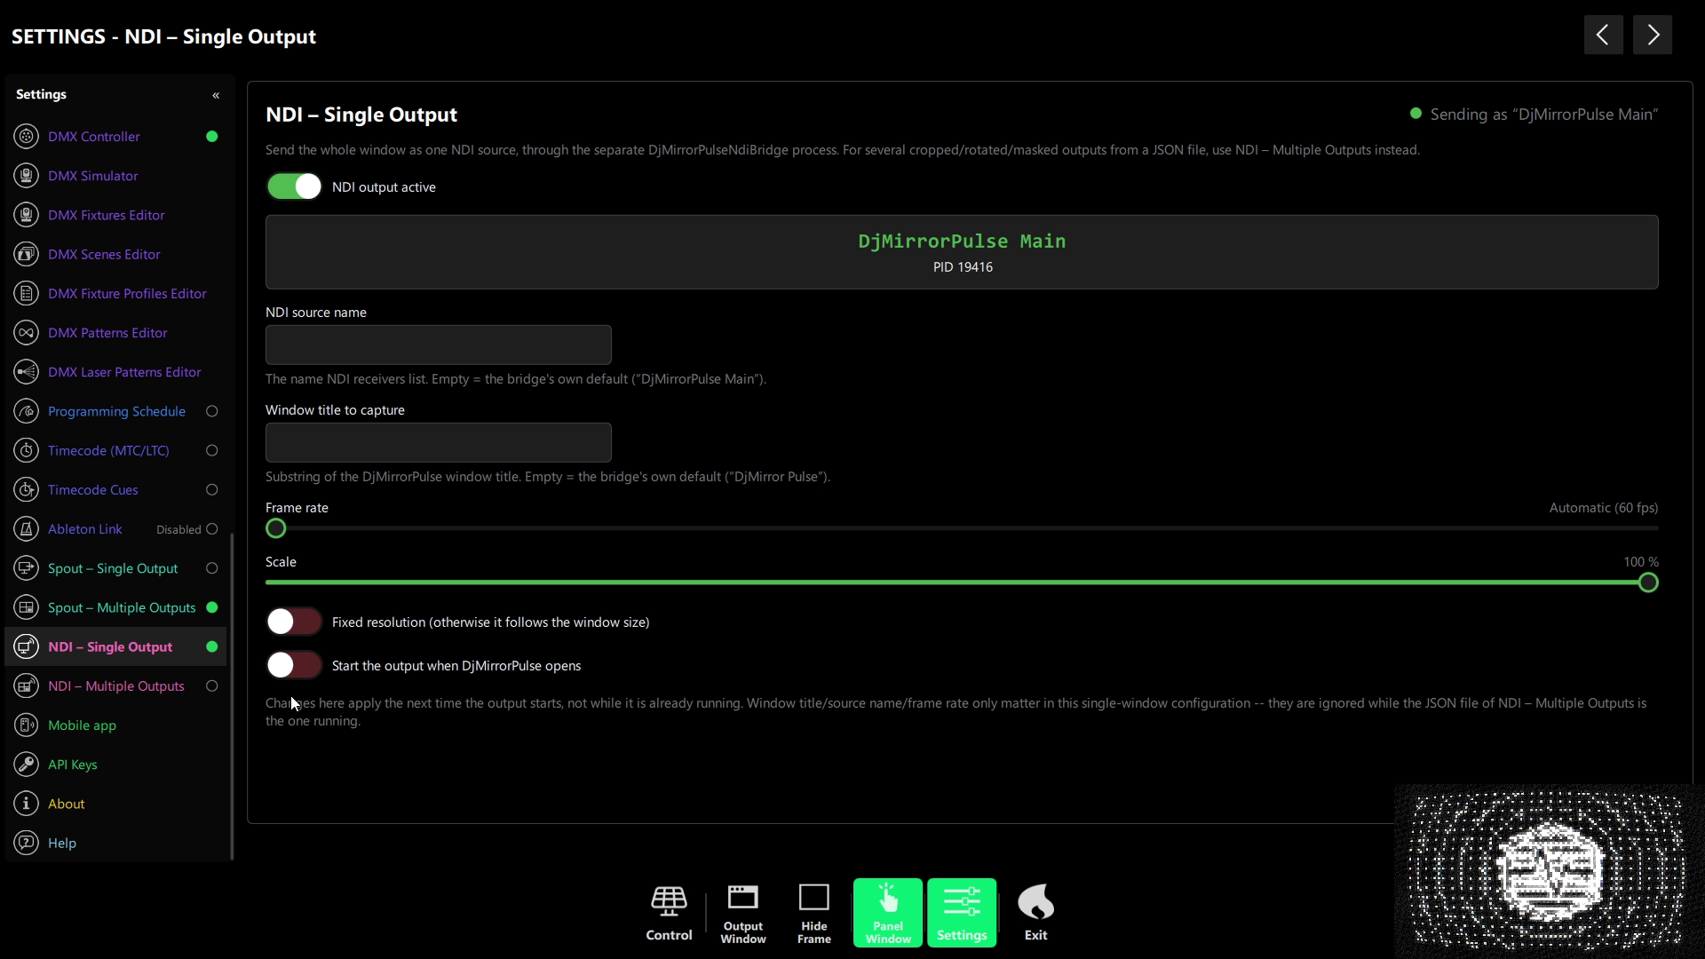1705x959 pixels.
Task: Click the visualizer preview thumbnail
Action: coord(1549,870)
